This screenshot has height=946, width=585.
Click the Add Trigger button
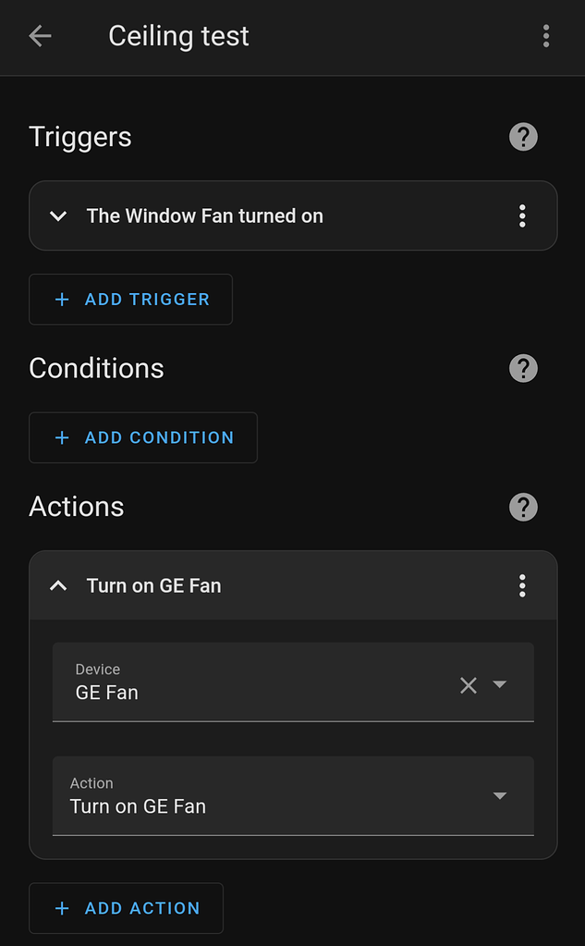[130, 300]
